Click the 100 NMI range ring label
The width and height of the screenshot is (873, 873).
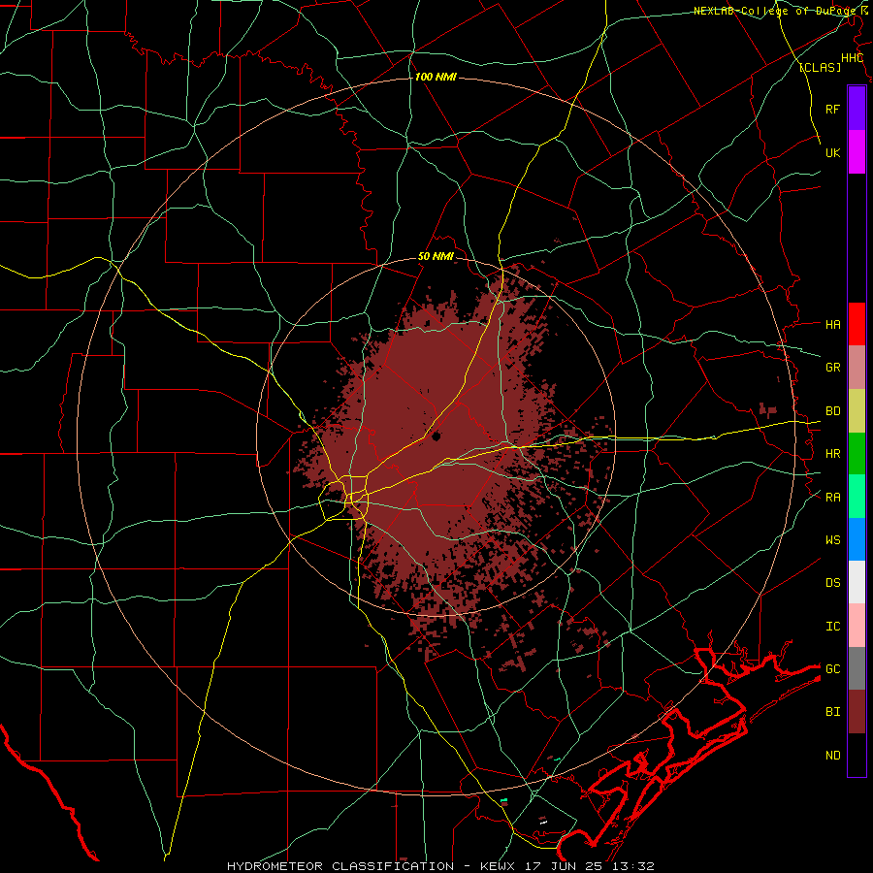(x=436, y=77)
